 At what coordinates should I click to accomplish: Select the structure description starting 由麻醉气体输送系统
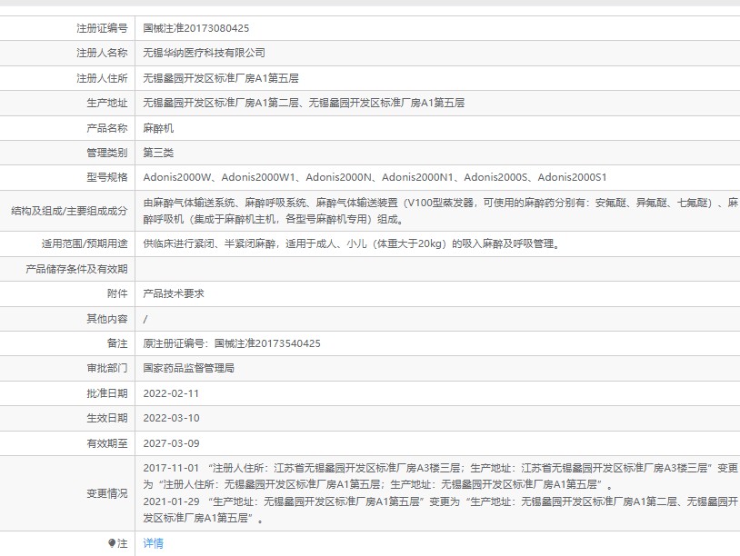point(440,211)
